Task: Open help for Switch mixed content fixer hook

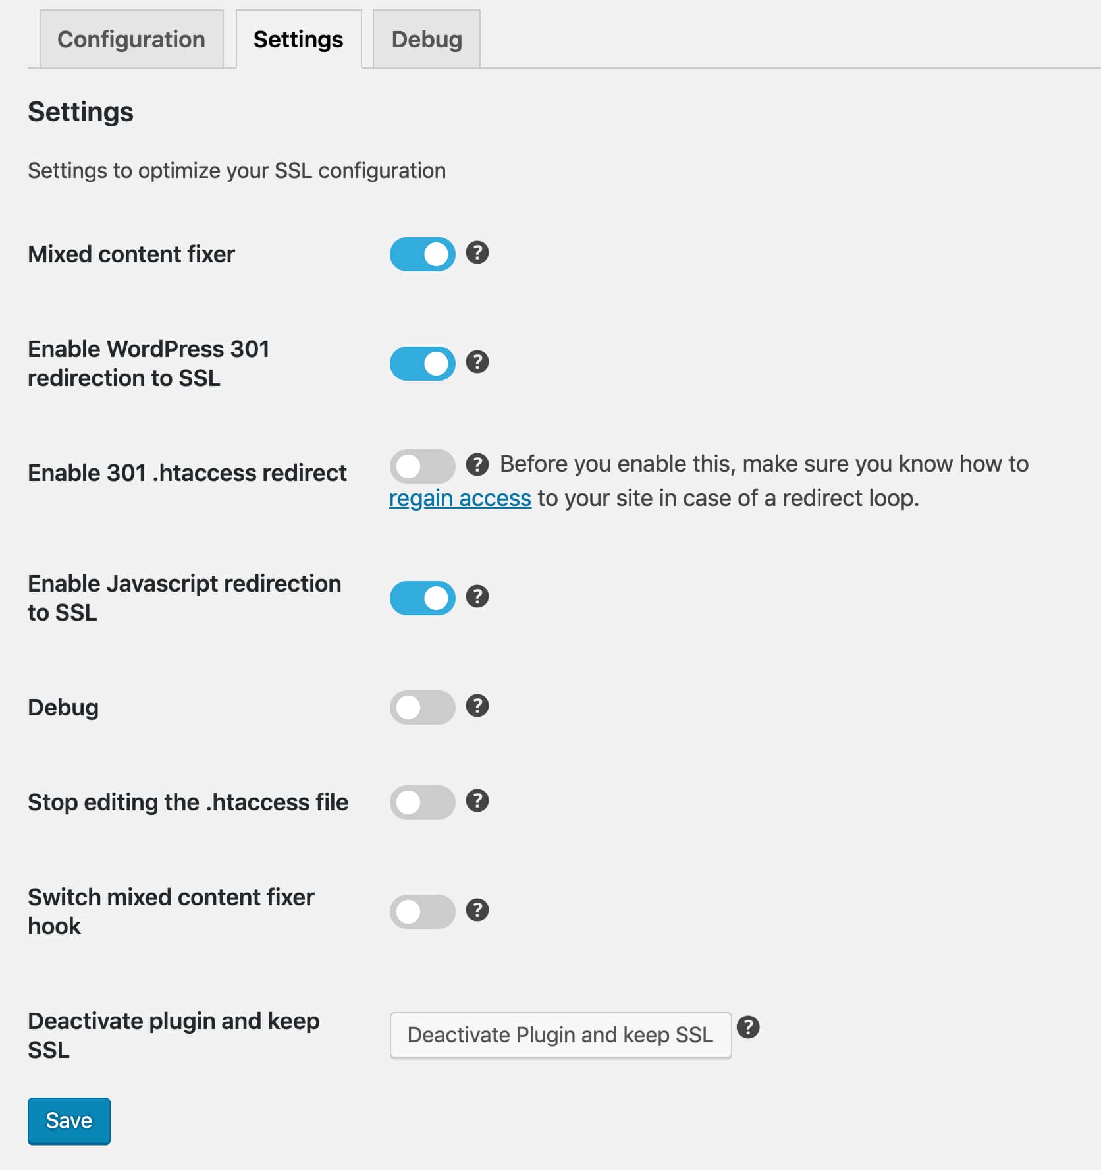Action: click(477, 911)
